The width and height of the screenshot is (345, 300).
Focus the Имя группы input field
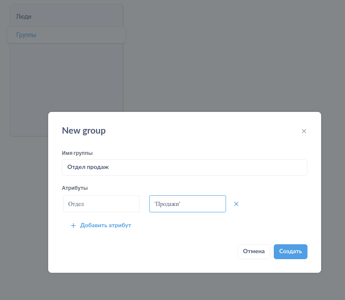pos(184,167)
